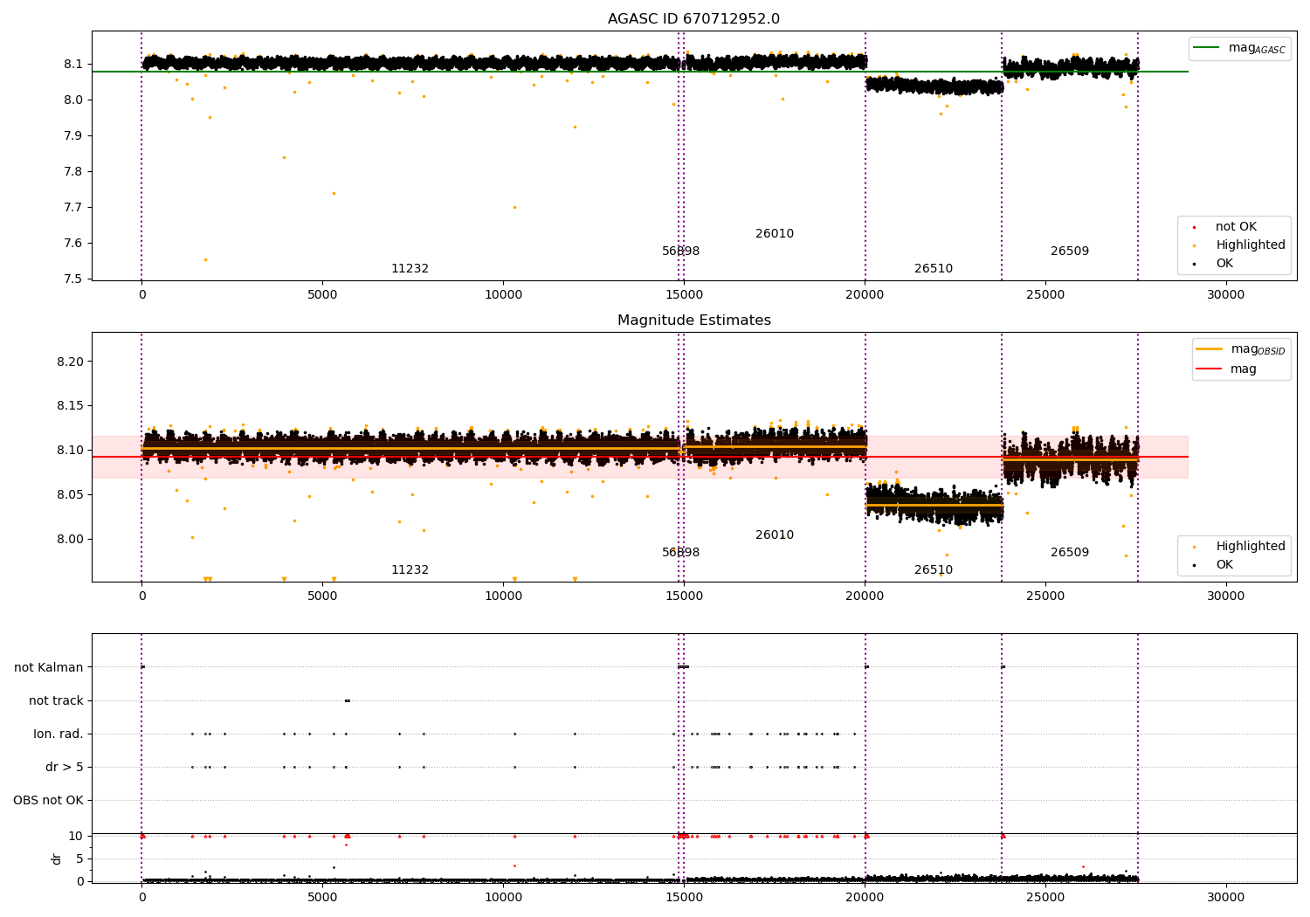The width and height of the screenshot is (1310, 917).
Task: Click the 7.9 y-axis tick label
Action: click(73, 135)
